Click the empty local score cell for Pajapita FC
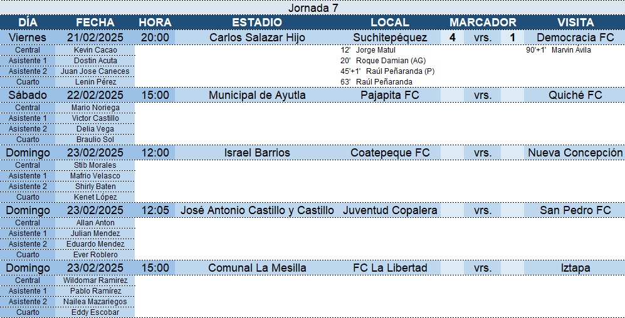 click(453, 96)
